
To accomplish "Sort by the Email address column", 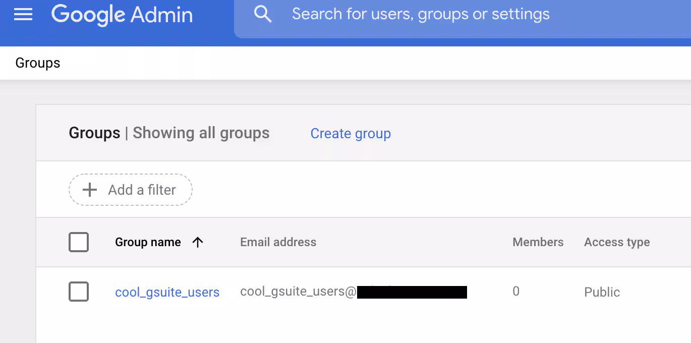I will pos(278,242).
